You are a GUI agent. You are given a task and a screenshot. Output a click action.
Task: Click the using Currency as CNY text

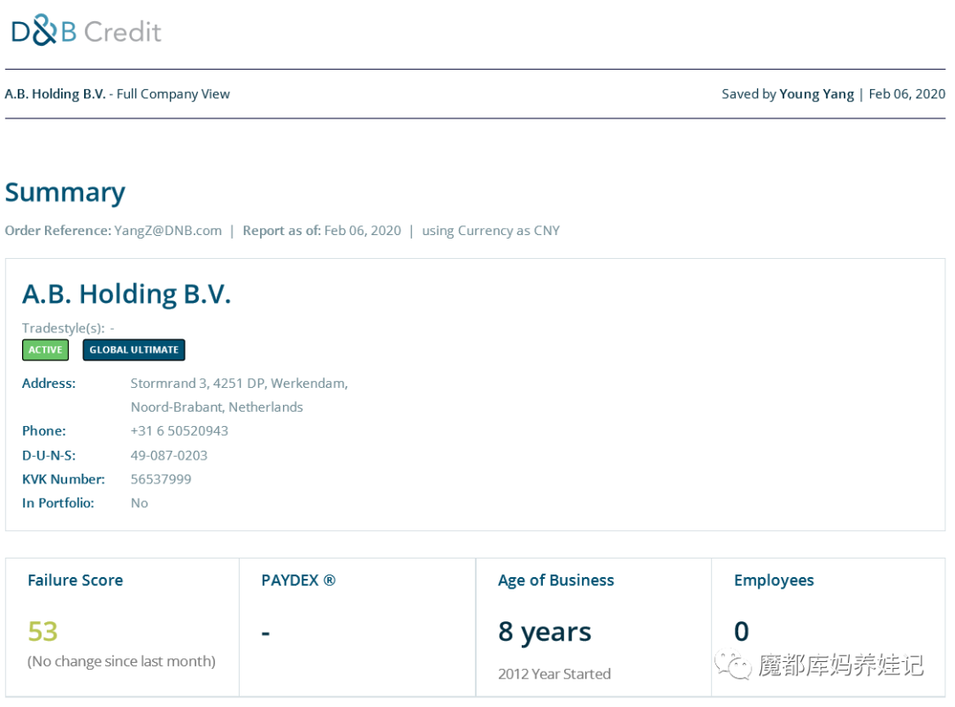(x=491, y=231)
